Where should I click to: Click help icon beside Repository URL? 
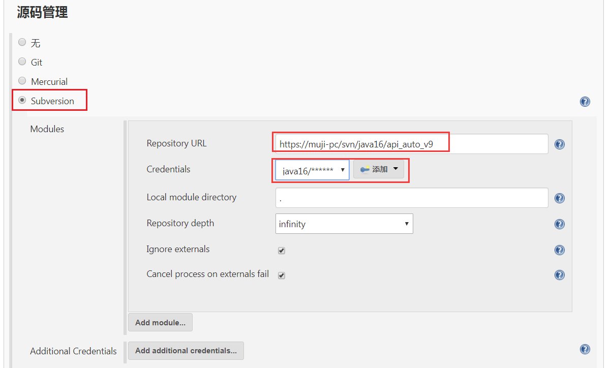pos(559,144)
